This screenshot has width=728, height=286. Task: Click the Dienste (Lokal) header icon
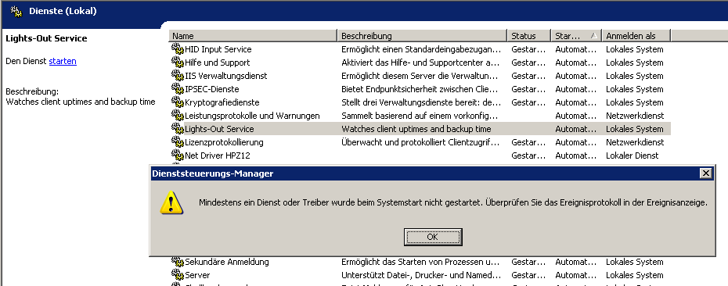point(16,11)
